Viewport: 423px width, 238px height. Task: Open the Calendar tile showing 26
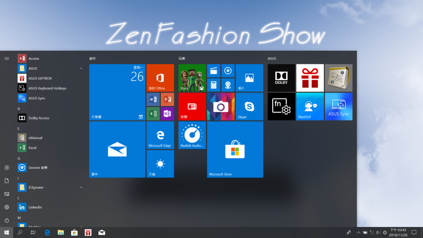click(x=117, y=92)
